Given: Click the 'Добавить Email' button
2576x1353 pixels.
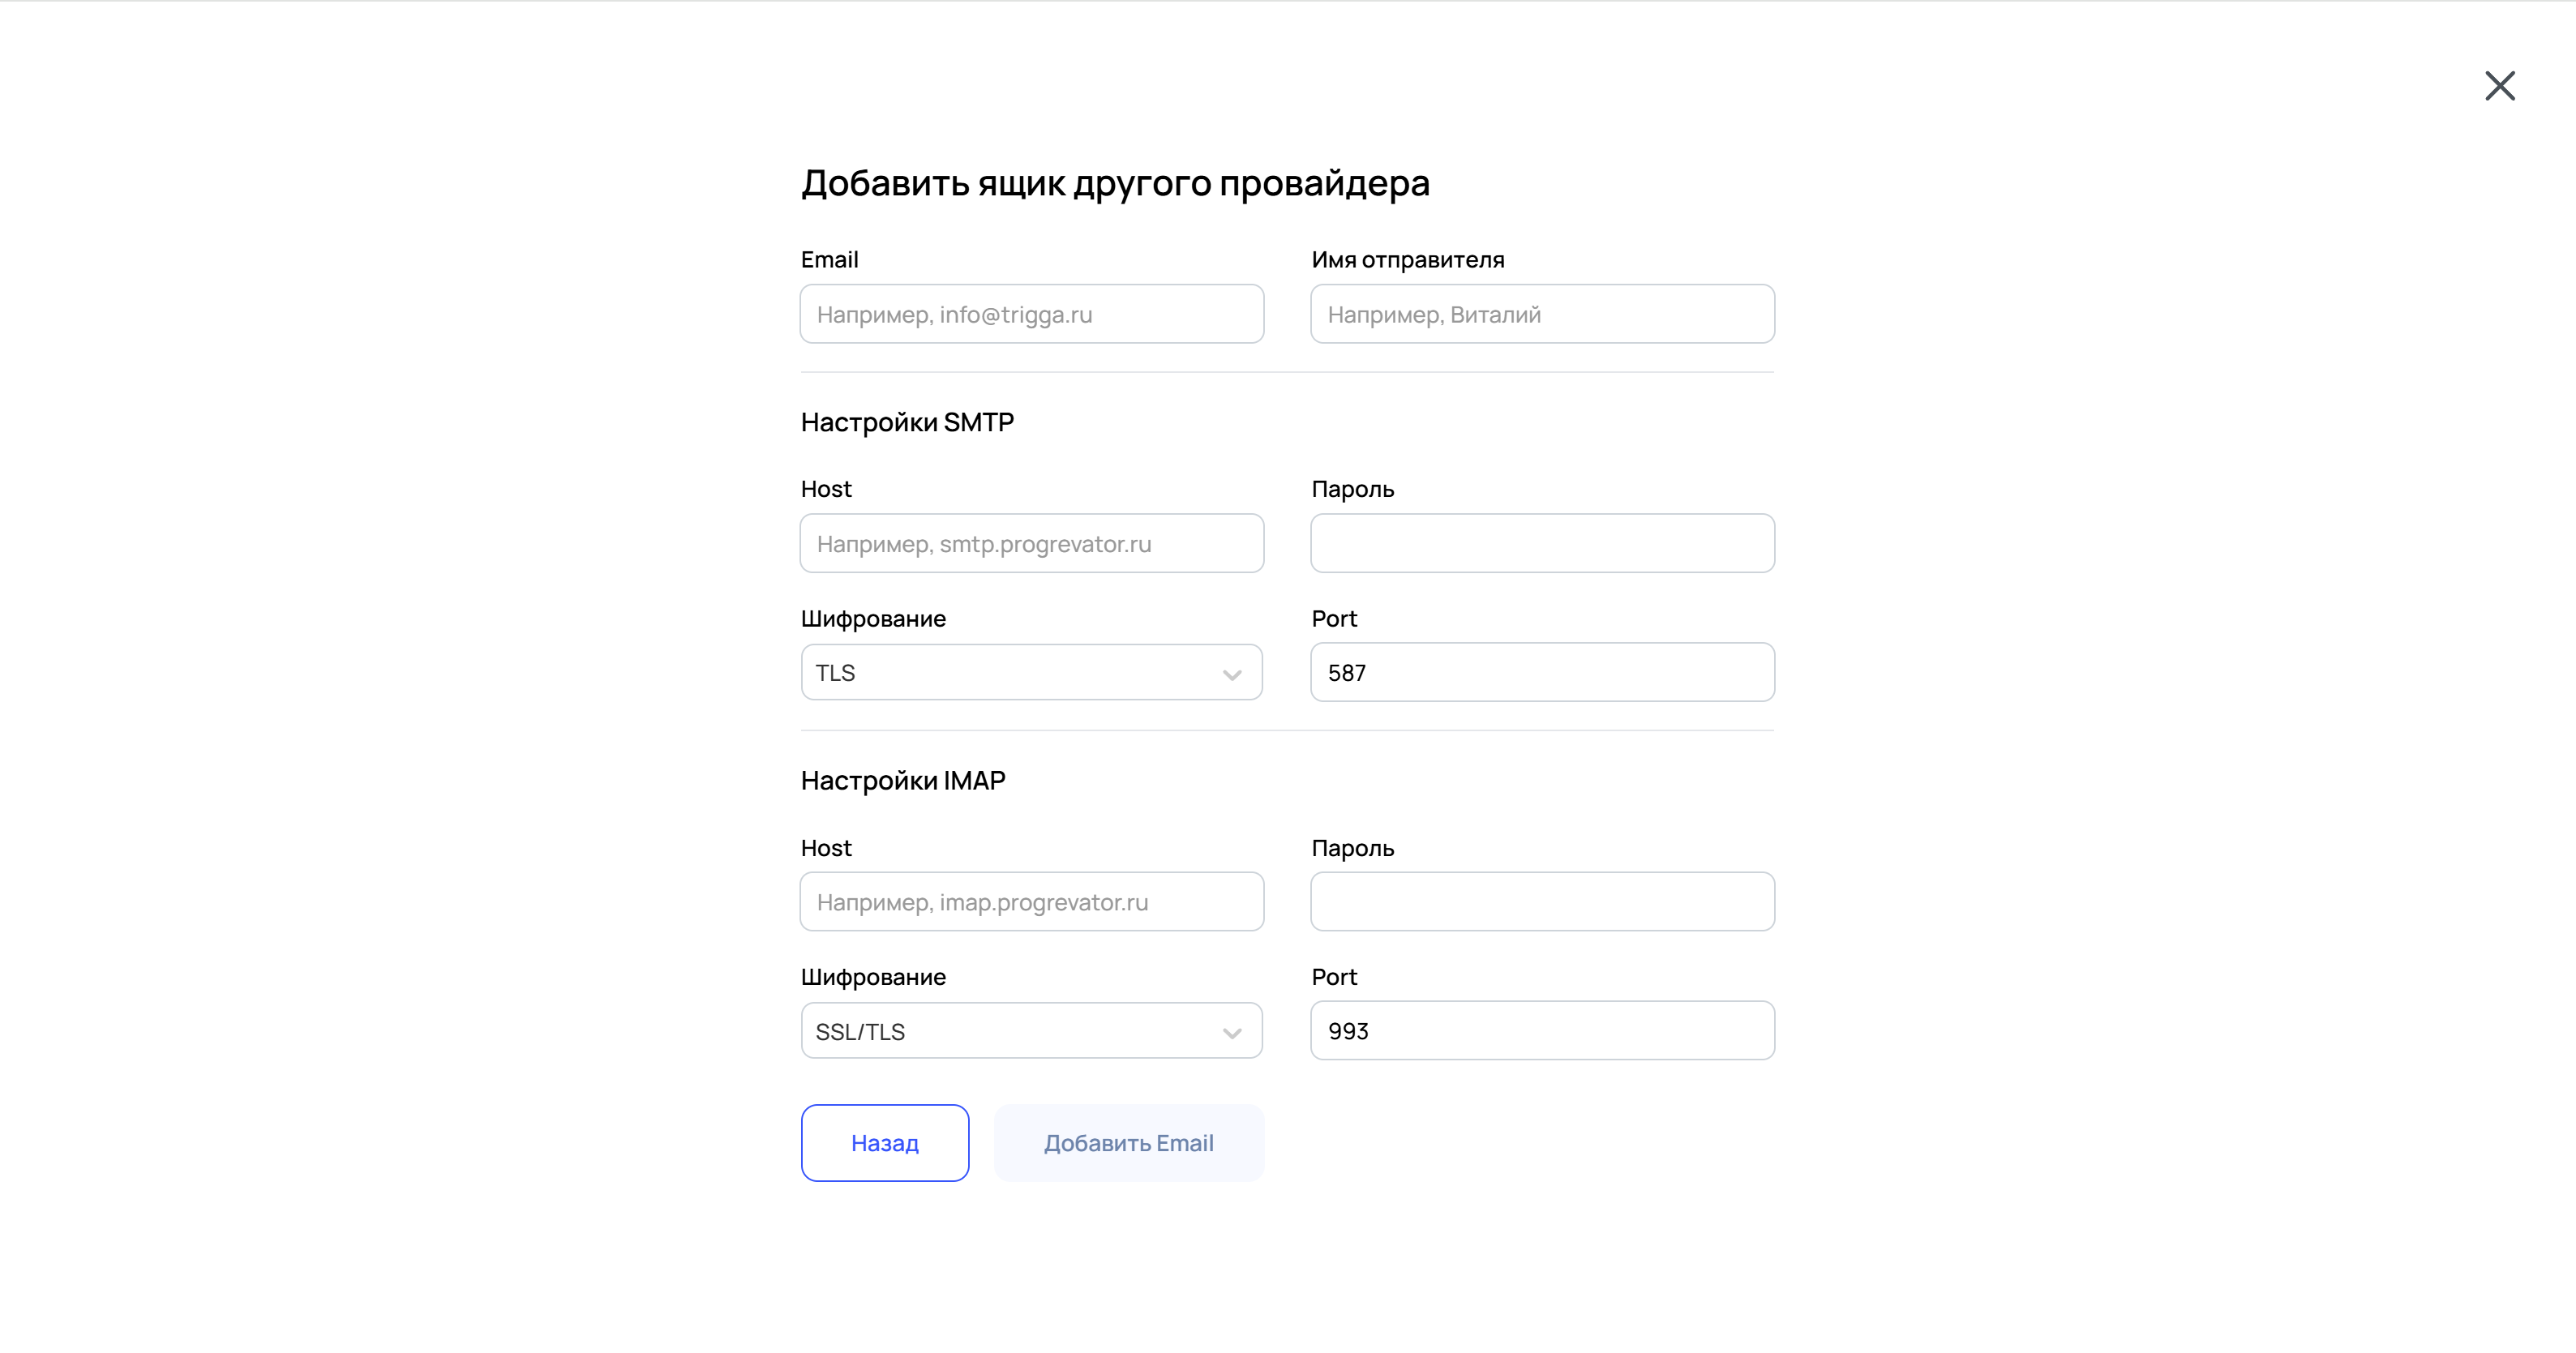Looking at the screenshot, I should [1129, 1143].
